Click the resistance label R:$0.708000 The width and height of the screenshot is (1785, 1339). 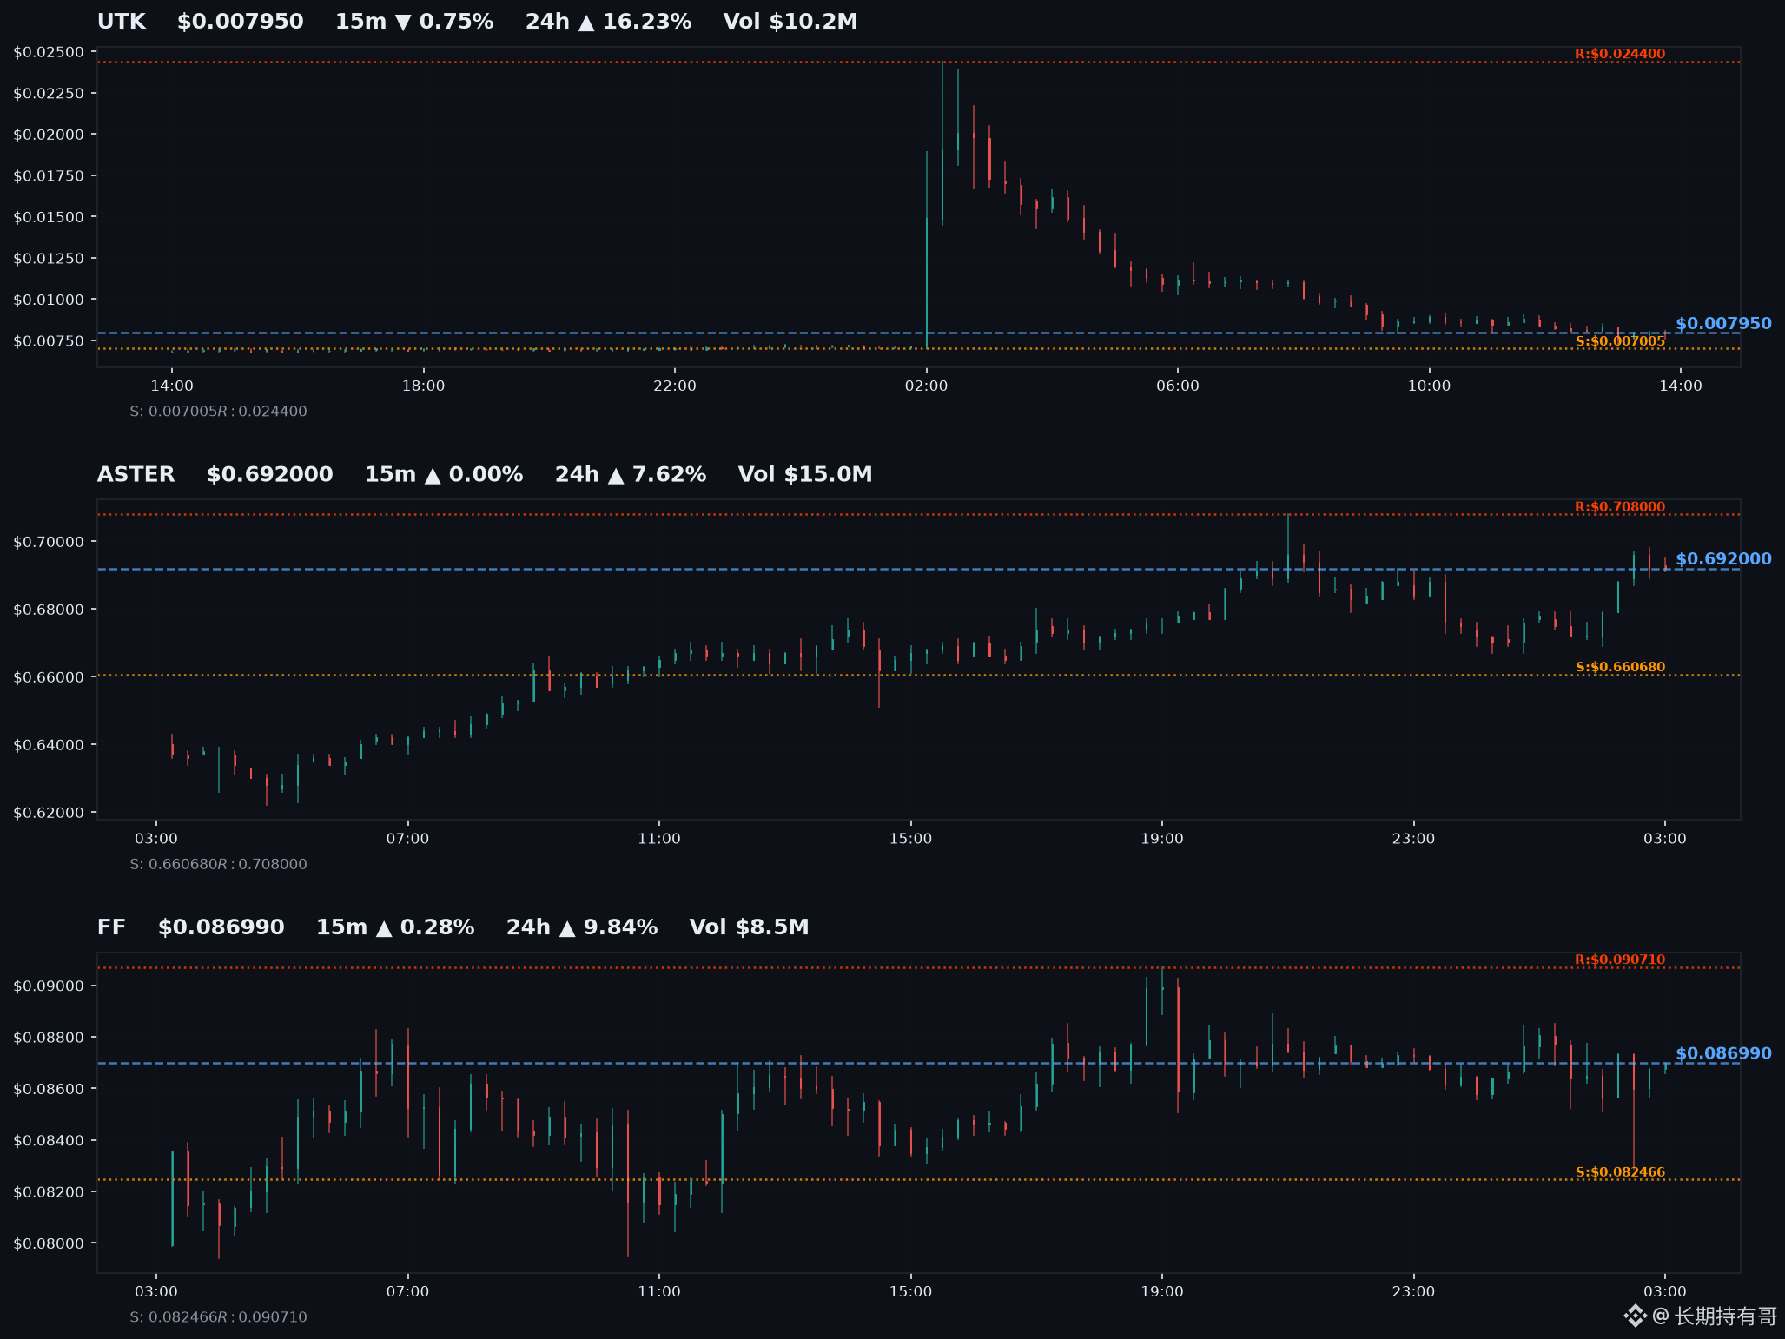[1620, 507]
